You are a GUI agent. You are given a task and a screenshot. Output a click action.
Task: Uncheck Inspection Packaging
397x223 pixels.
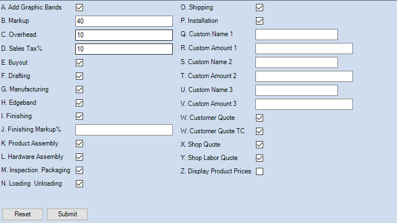point(79,170)
